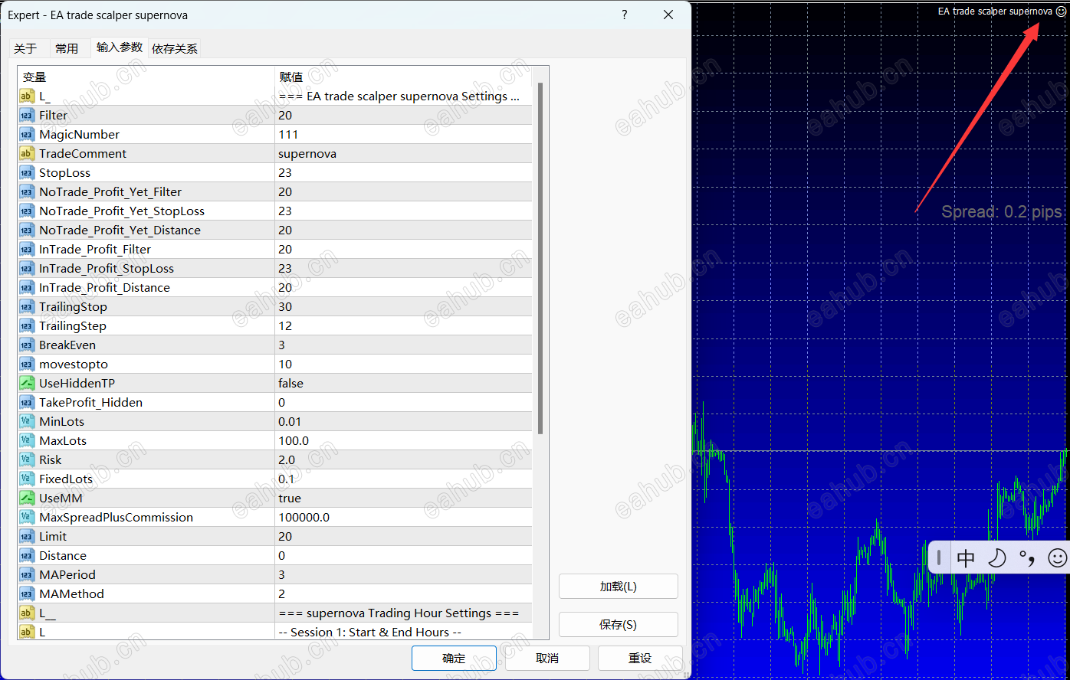Click the decimal icon beside FixedLots
Viewport: 1070px width, 680px height.
[27, 479]
